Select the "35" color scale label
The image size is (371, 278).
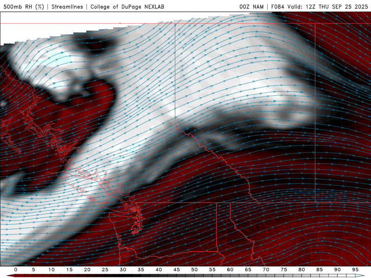pyautogui.click(x=141, y=270)
